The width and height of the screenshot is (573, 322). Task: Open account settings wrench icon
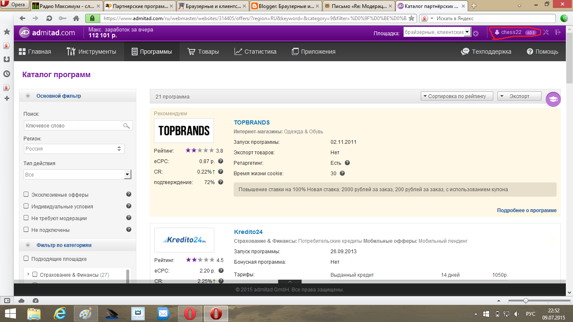(x=546, y=32)
